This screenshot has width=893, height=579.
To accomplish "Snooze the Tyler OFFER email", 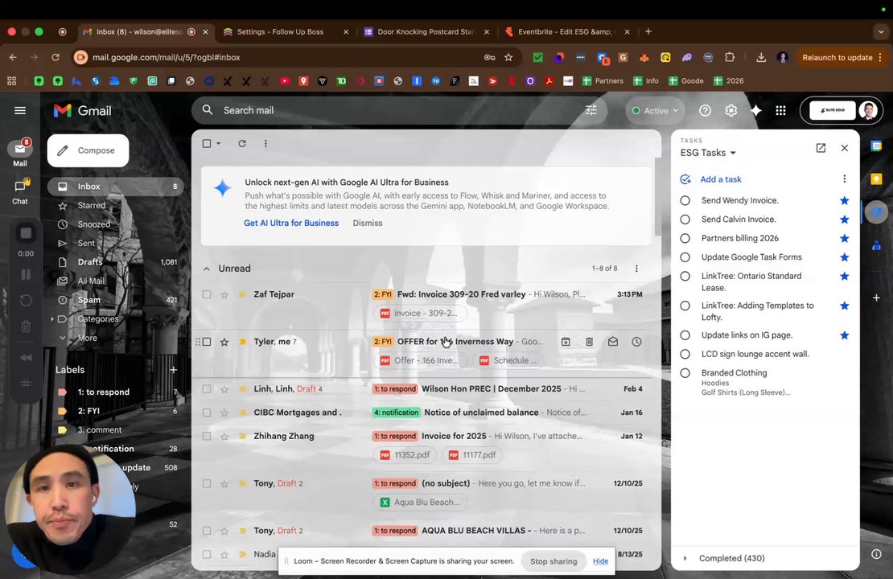I will [636, 342].
